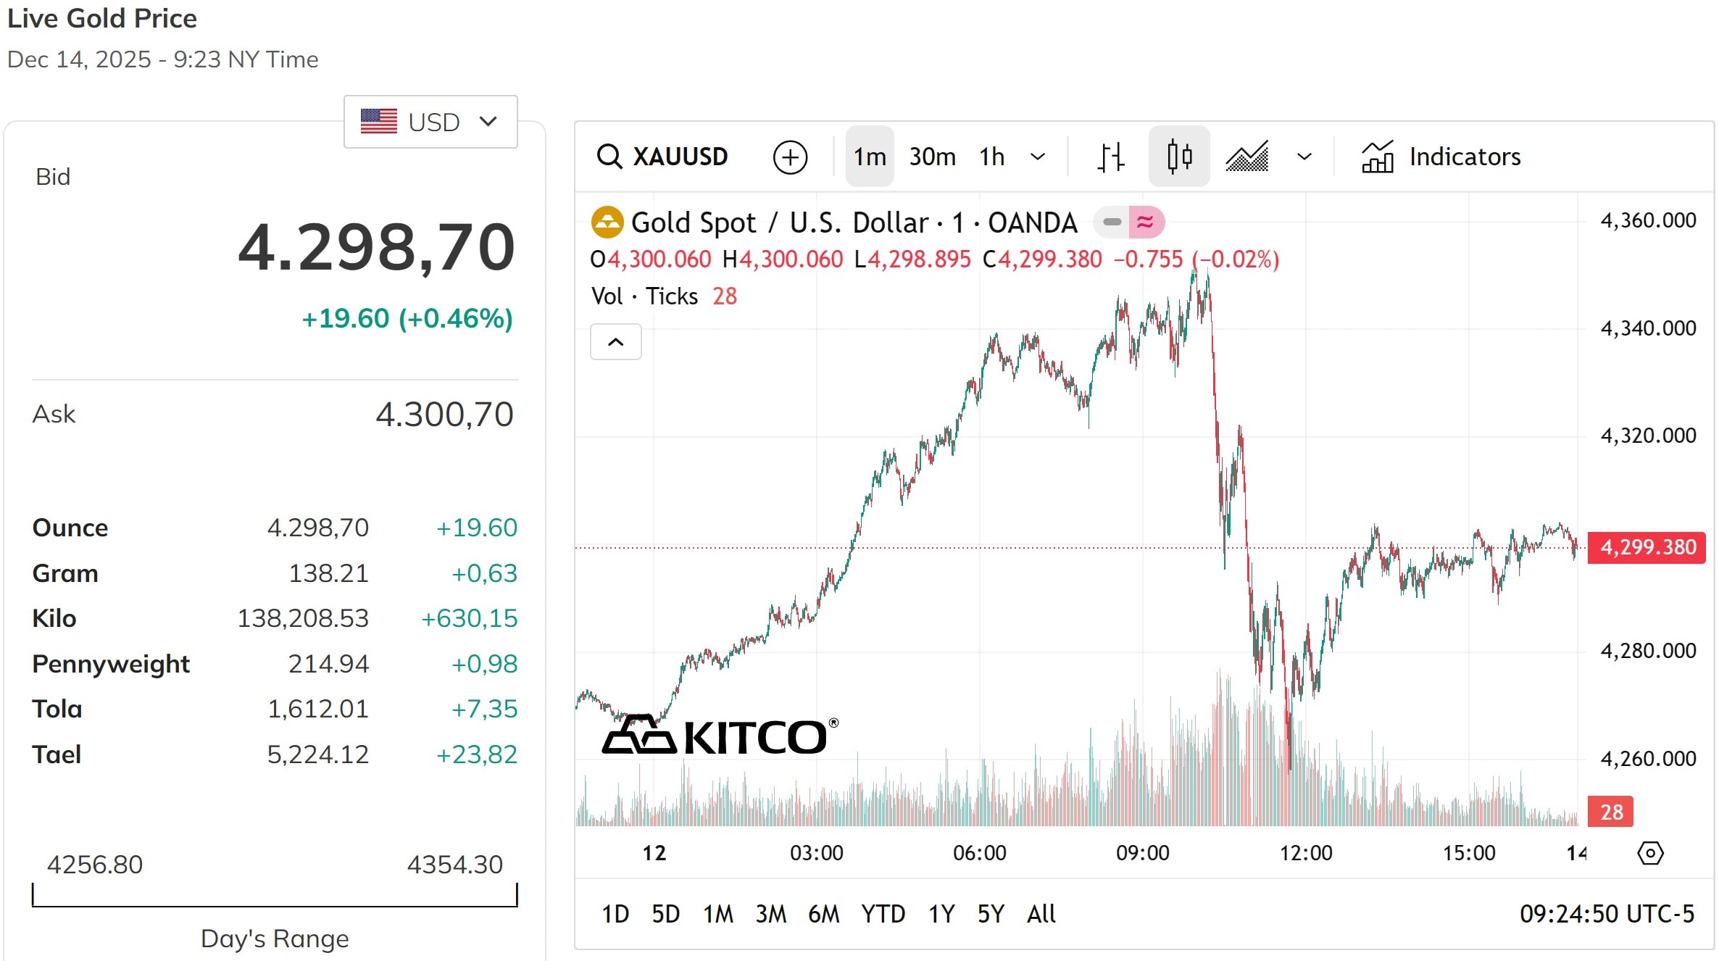Click the XAUUSD symbol search icon

click(x=609, y=157)
